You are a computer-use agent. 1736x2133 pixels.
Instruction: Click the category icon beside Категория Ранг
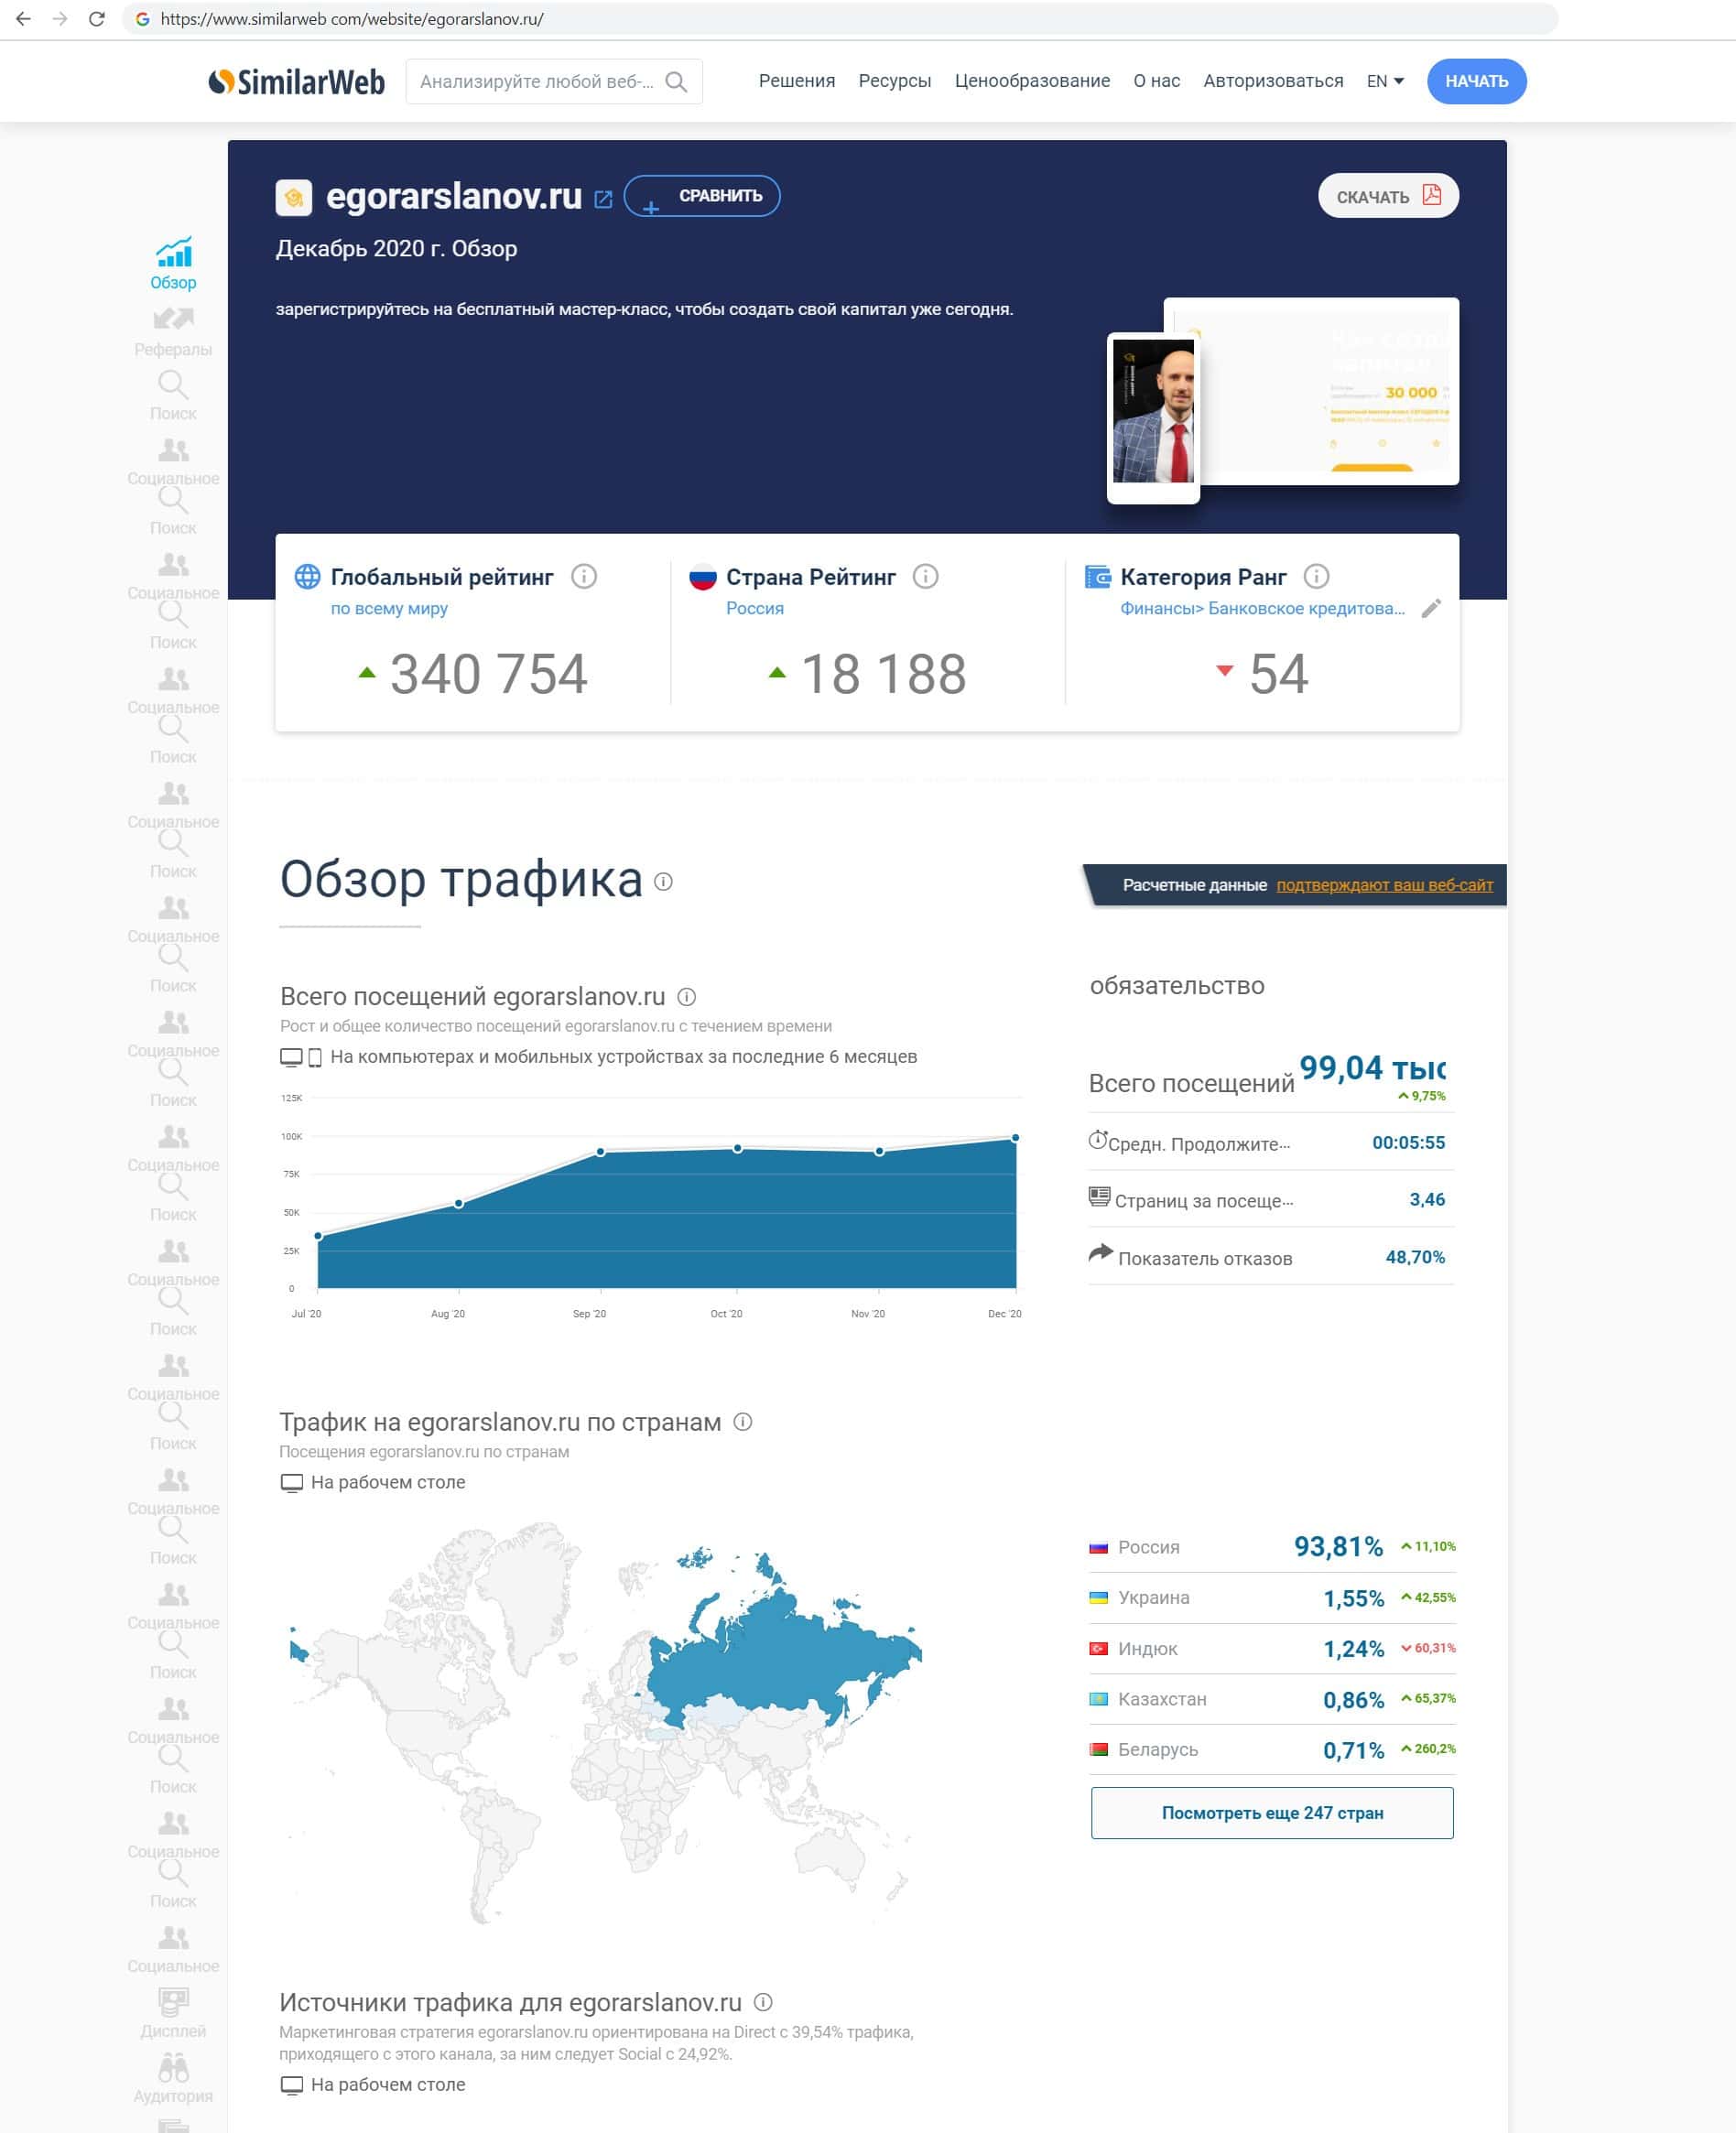[1098, 576]
